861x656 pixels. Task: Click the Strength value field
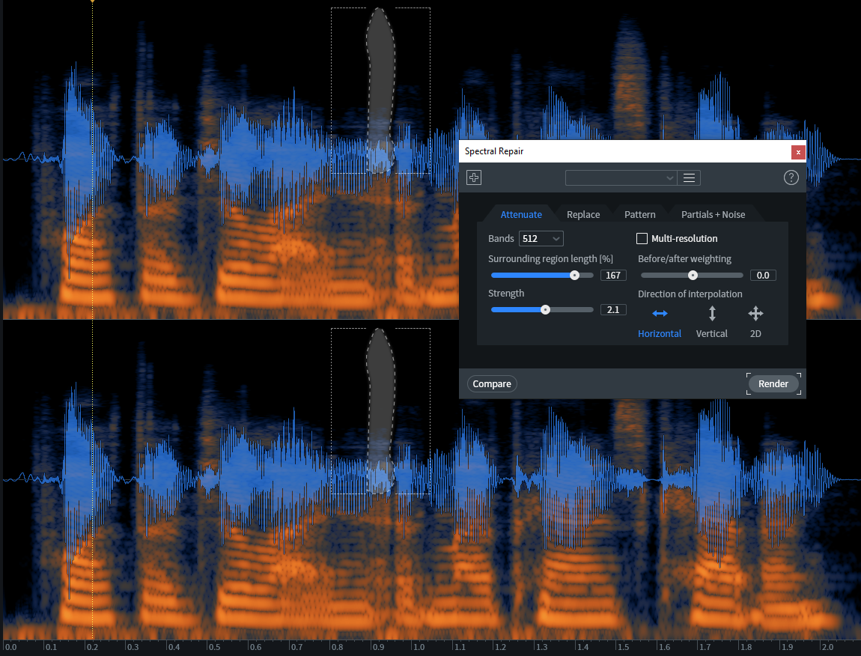(613, 310)
